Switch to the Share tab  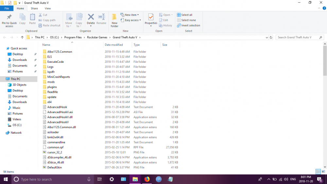tap(34, 8)
